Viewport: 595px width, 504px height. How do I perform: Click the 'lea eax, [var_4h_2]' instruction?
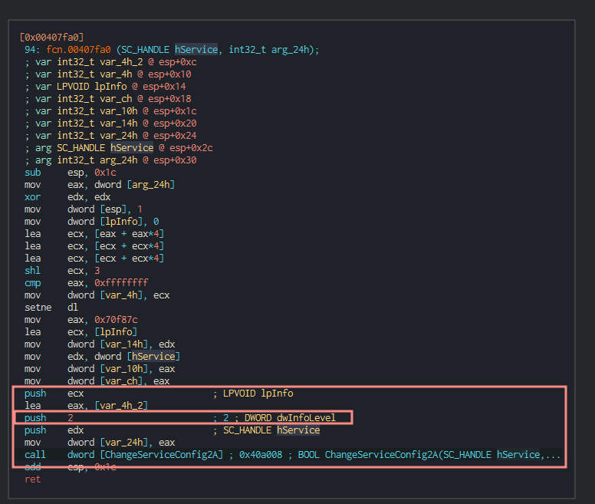(x=86, y=406)
